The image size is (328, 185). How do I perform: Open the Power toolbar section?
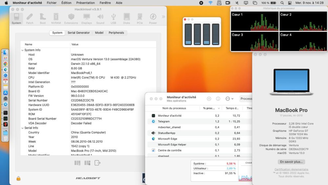coord(153,19)
